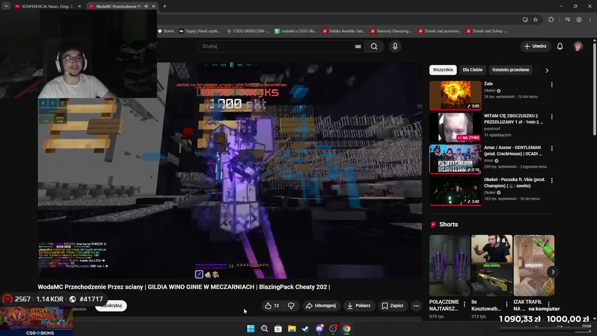Open options menu for Żale video

(x=552, y=84)
